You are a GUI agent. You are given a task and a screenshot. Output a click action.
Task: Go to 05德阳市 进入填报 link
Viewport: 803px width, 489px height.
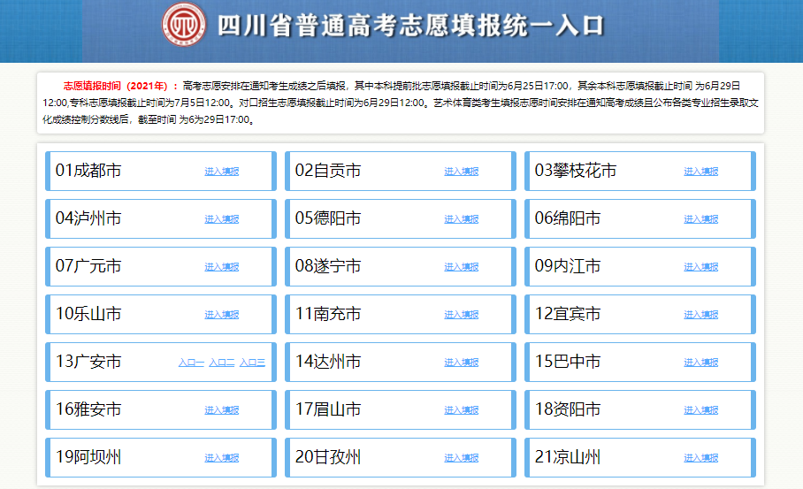pos(462,219)
